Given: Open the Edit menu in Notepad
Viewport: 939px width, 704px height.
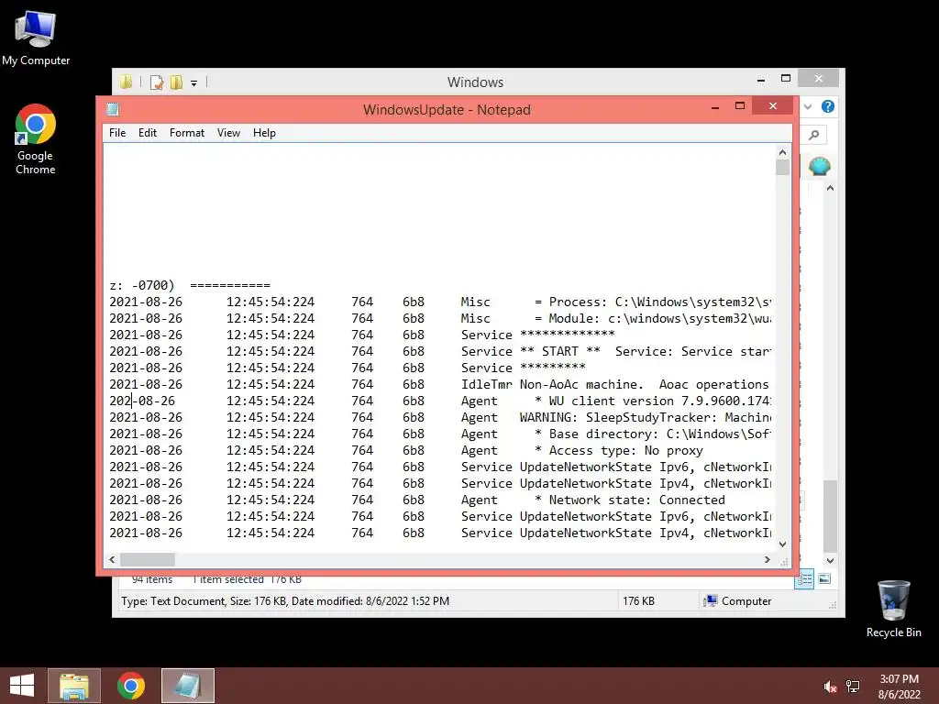Looking at the screenshot, I should (148, 133).
